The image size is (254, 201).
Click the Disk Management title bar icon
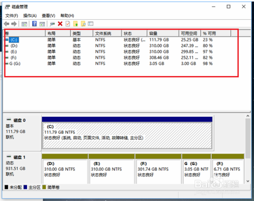tap(7, 7)
